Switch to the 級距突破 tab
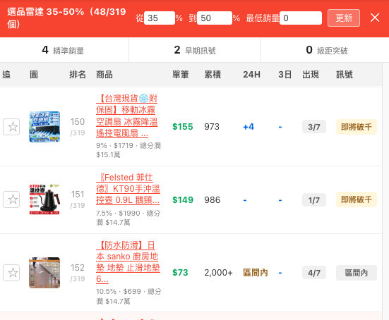The width and height of the screenshot is (389, 320). click(325, 50)
